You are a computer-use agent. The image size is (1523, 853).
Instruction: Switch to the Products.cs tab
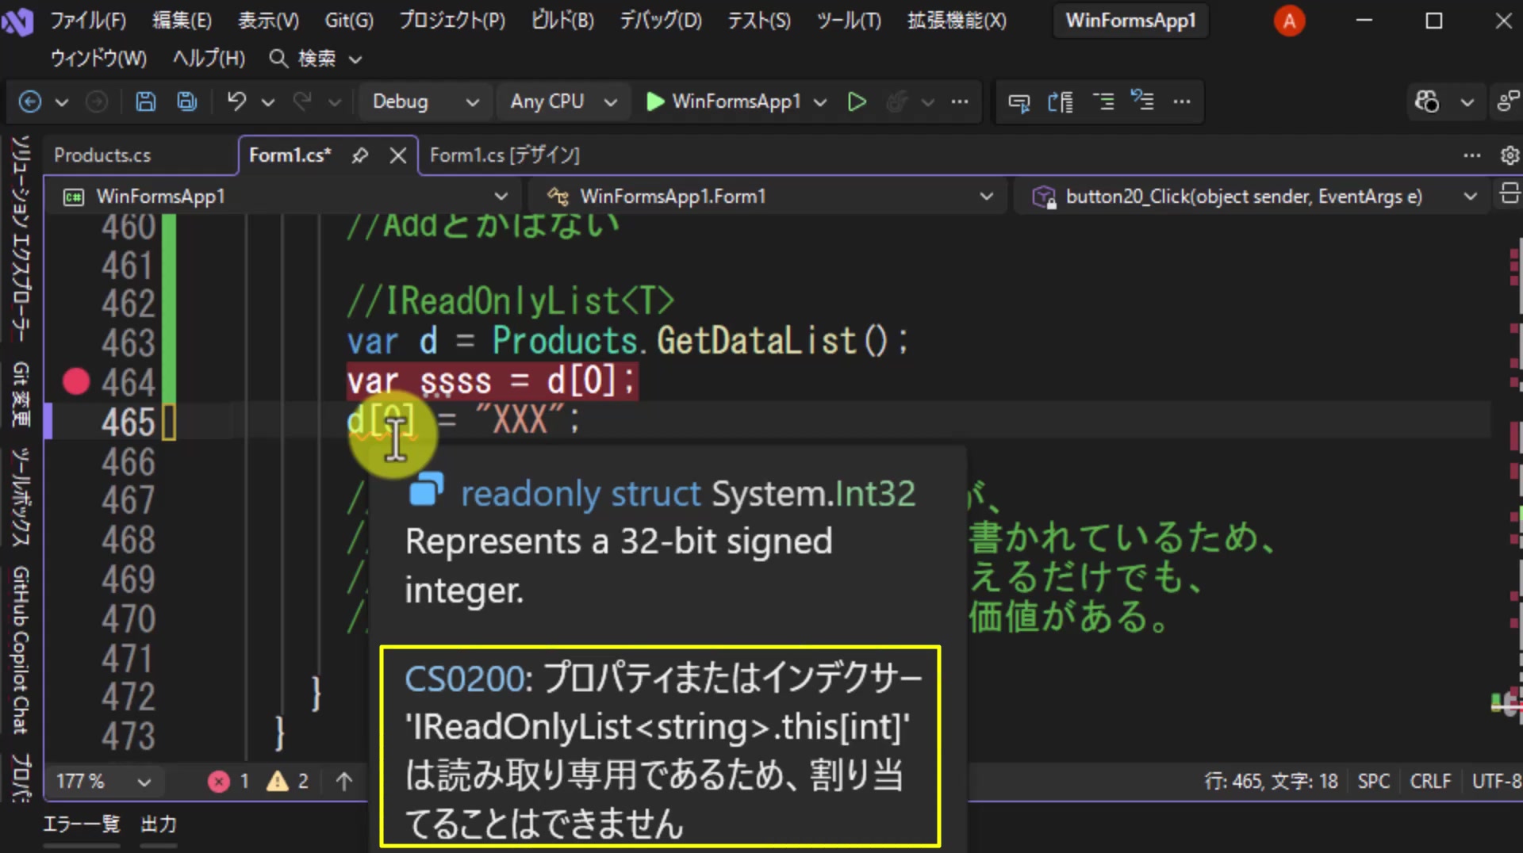(102, 155)
